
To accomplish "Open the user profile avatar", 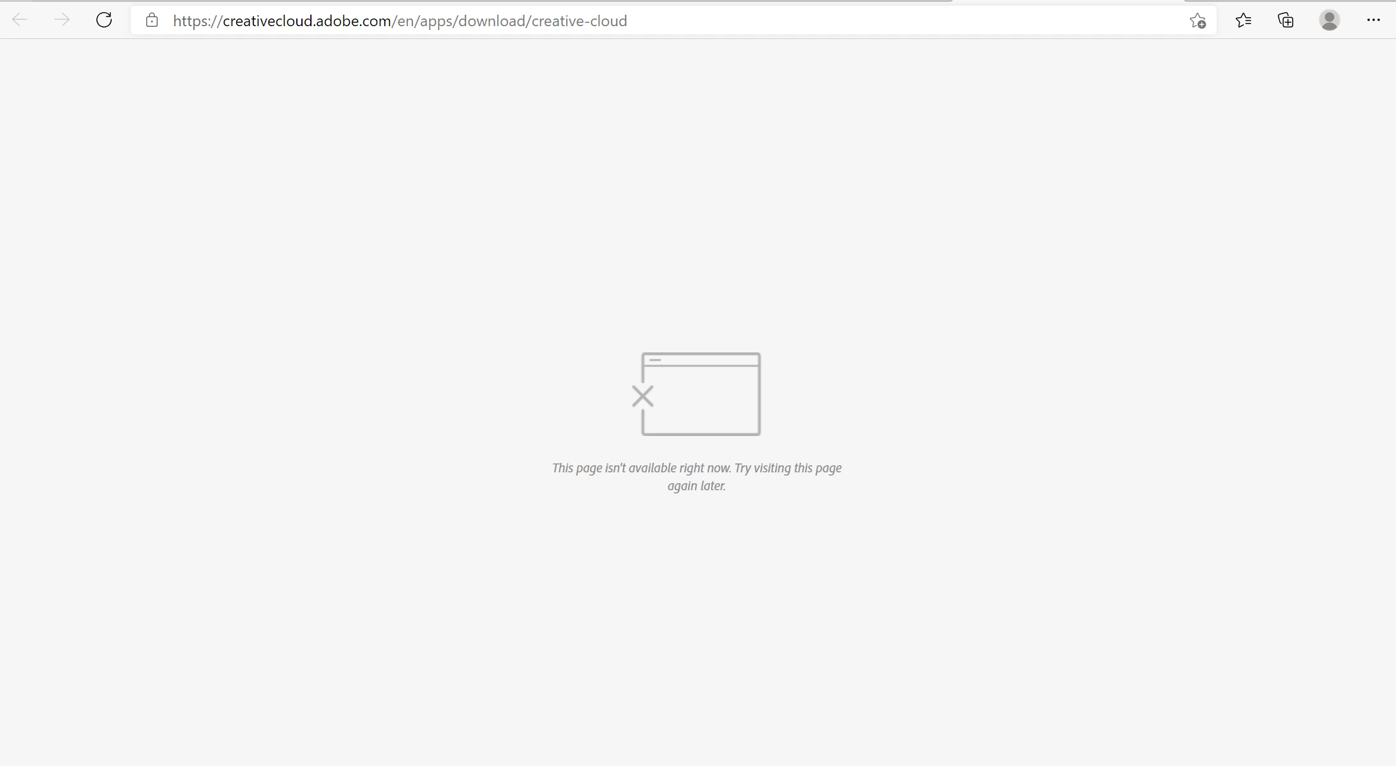I will tap(1329, 20).
